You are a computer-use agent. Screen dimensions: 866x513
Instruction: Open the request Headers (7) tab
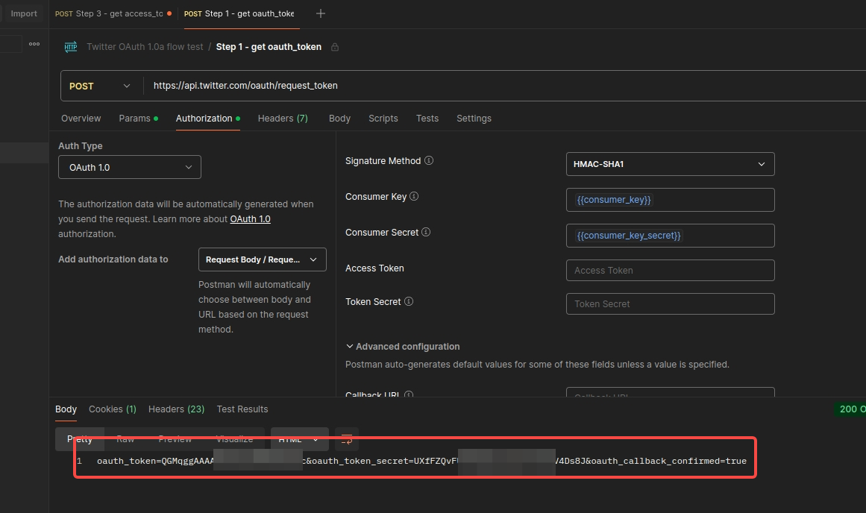(283, 119)
